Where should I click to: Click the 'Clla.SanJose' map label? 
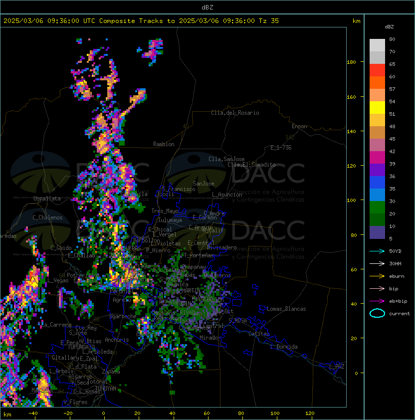226,159
